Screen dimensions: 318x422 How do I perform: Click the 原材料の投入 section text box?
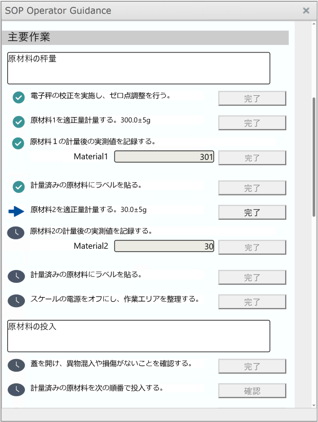point(139,336)
